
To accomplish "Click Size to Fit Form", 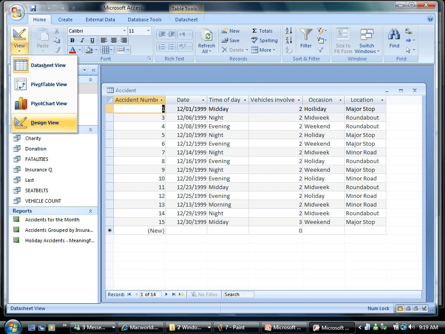I will click(x=342, y=40).
